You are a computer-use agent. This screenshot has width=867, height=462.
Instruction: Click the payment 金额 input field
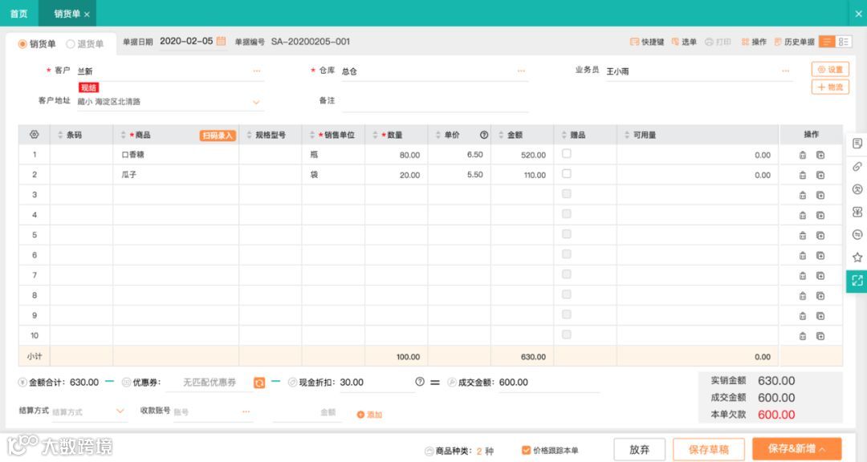coord(307,412)
